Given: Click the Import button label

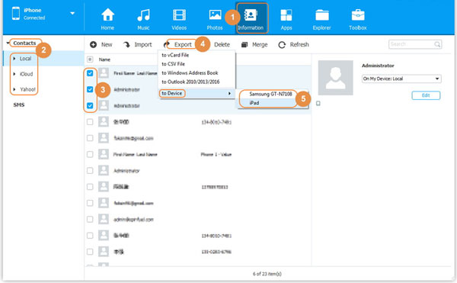Looking at the screenshot, I should pos(143,45).
